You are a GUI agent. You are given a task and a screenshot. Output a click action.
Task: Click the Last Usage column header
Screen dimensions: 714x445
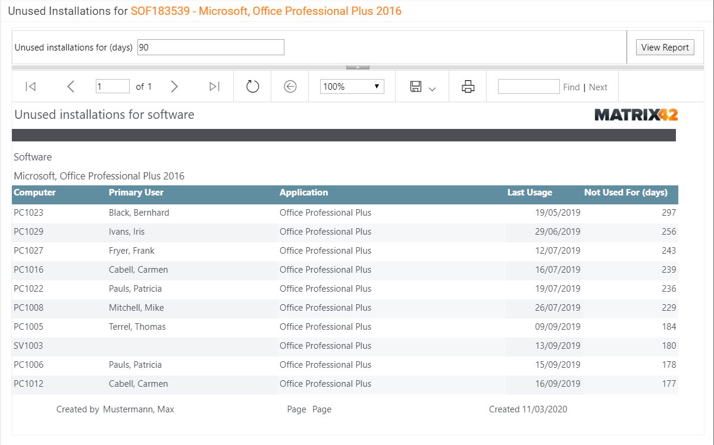click(x=530, y=192)
